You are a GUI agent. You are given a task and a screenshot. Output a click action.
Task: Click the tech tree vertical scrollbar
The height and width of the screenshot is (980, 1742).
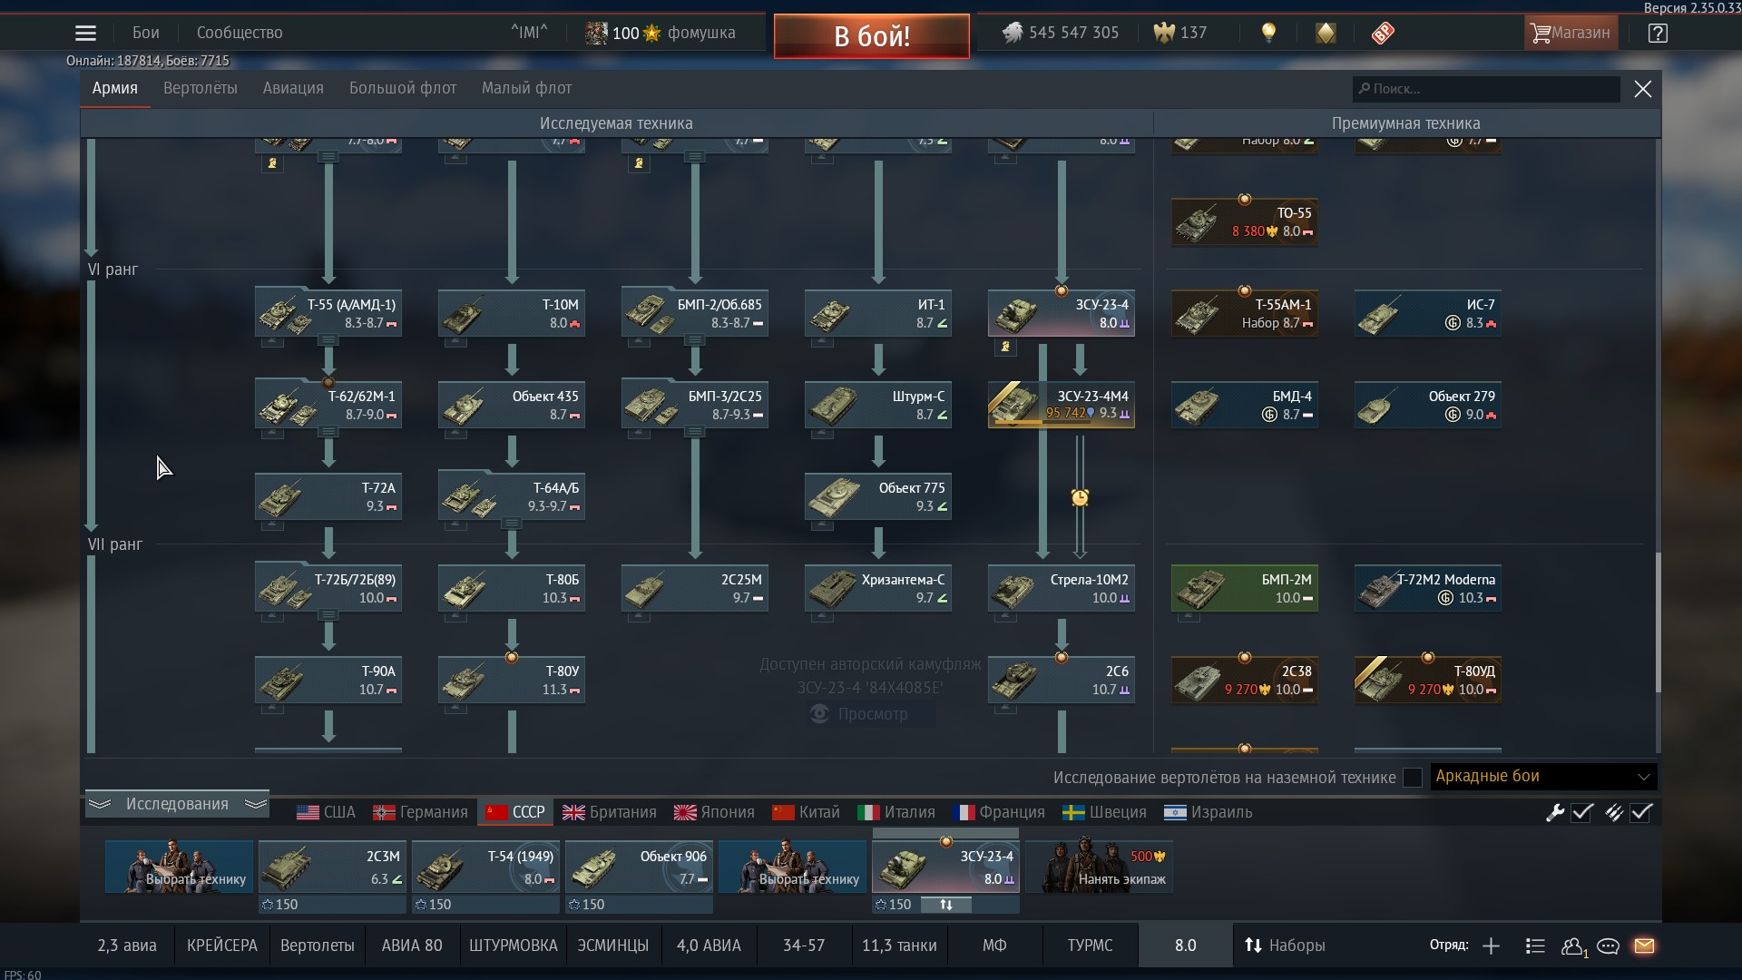[x=1658, y=623]
